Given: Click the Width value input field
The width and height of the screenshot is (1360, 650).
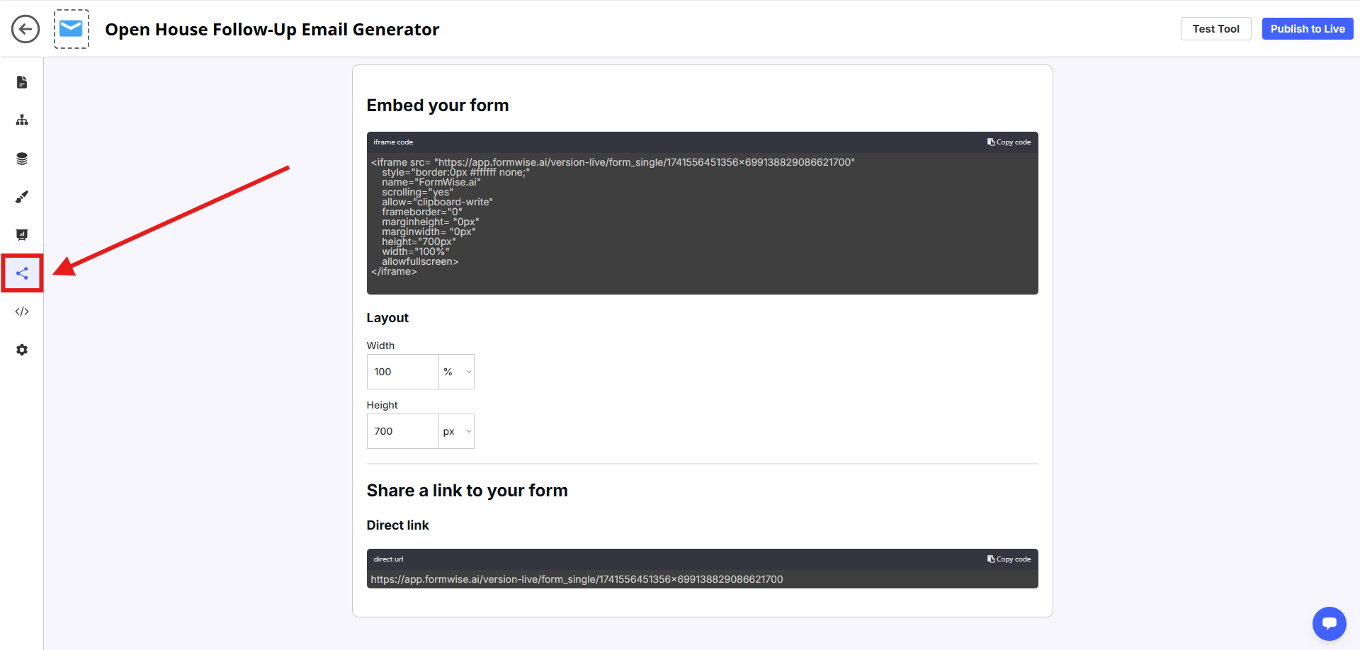Looking at the screenshot, I should [x=402, y=372].
